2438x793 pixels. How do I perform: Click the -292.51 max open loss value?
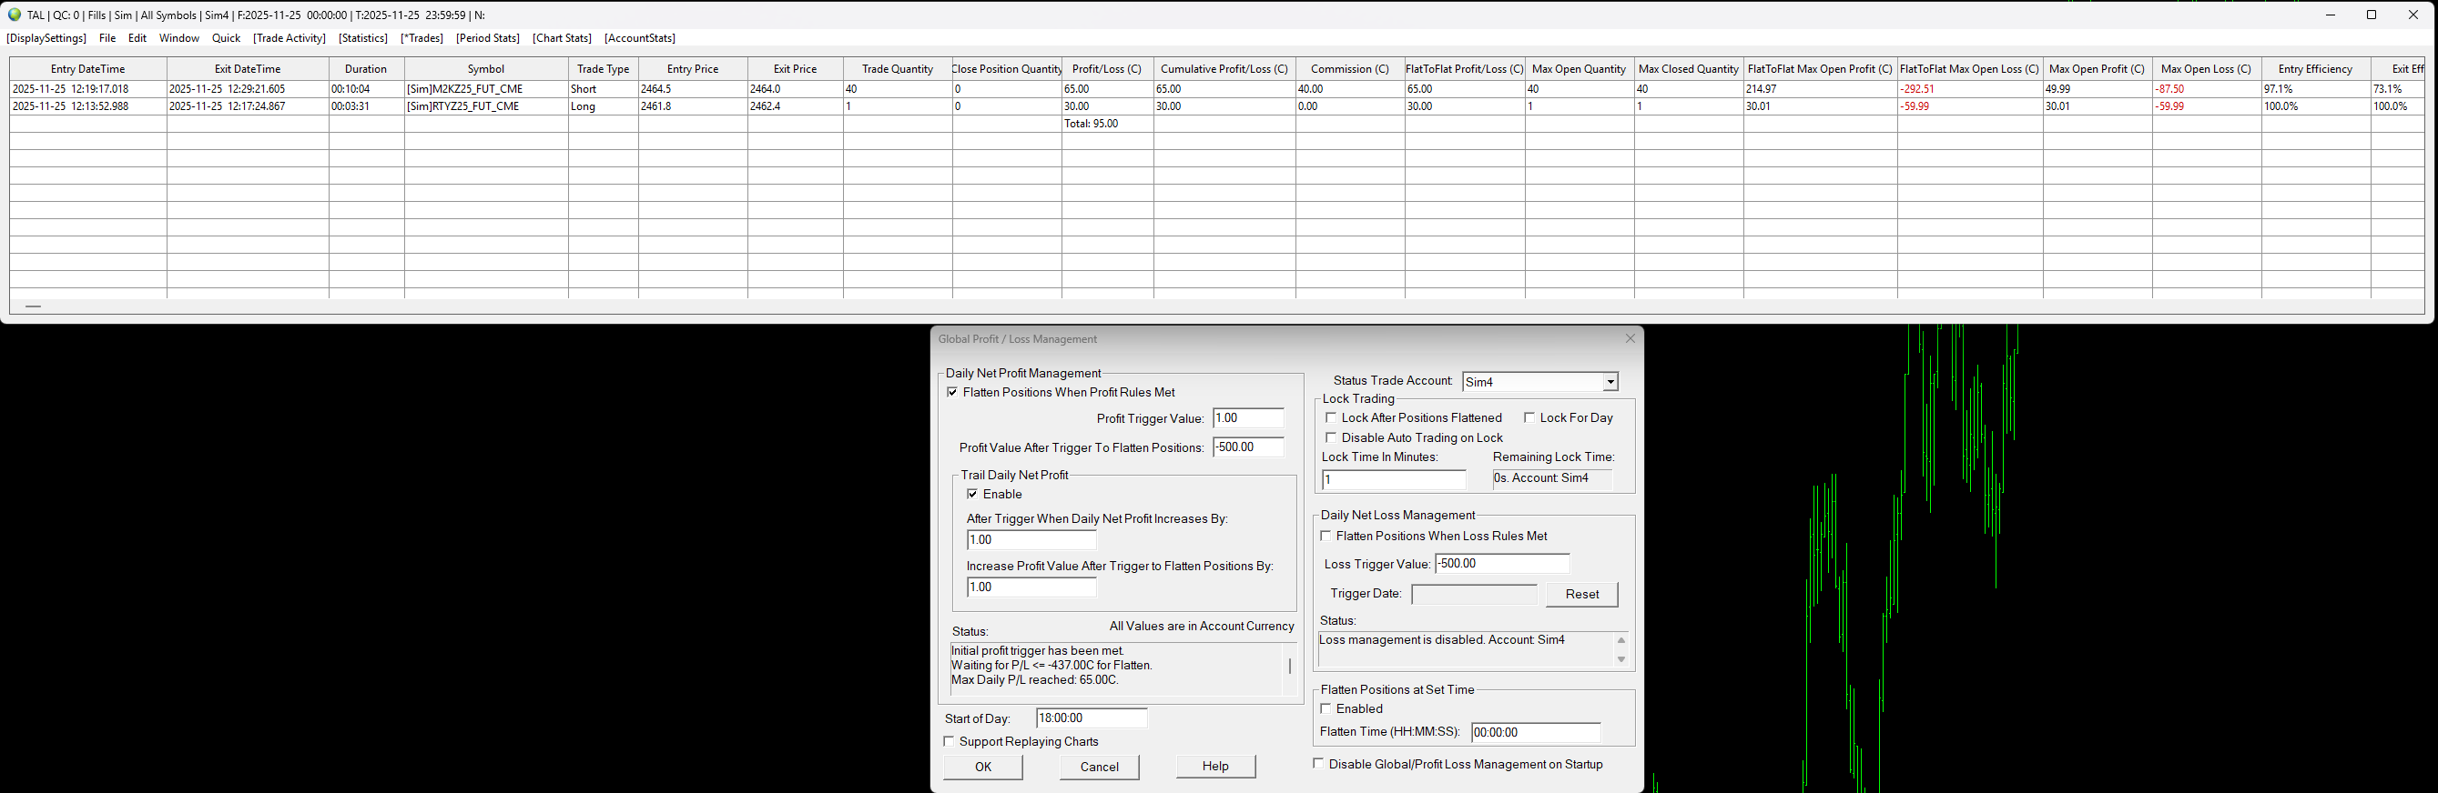click(1970, 89)
